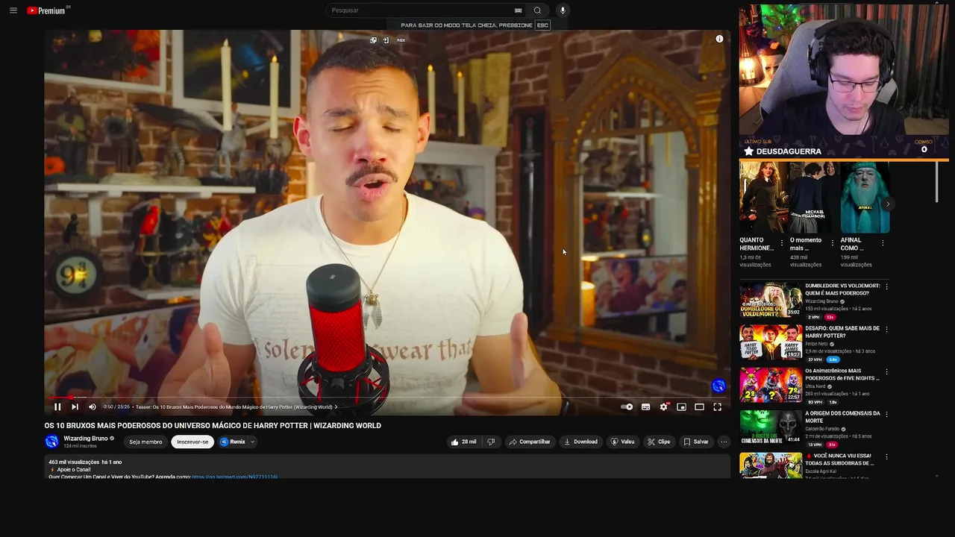The image size is (955, 537).
Task: Click the Compartilhar share button
Action: [x=530, y=442]
